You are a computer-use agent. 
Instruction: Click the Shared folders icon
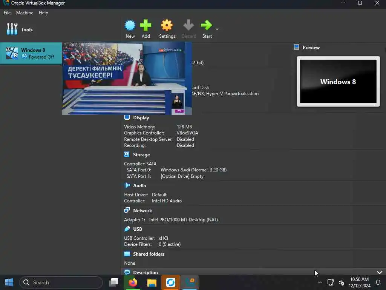(x=127, y=253)
